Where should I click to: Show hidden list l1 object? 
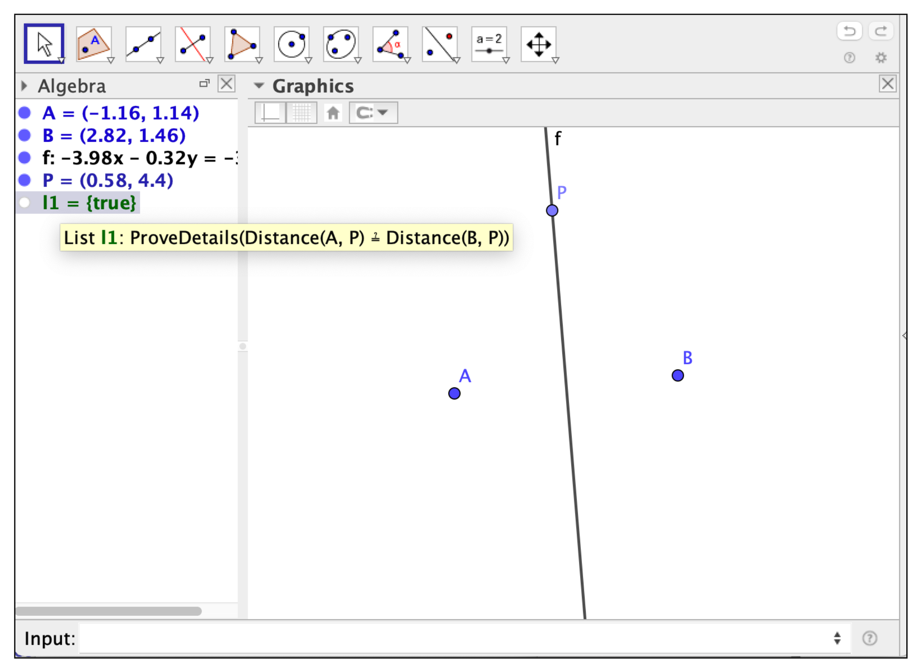click(x=25, y=203)
